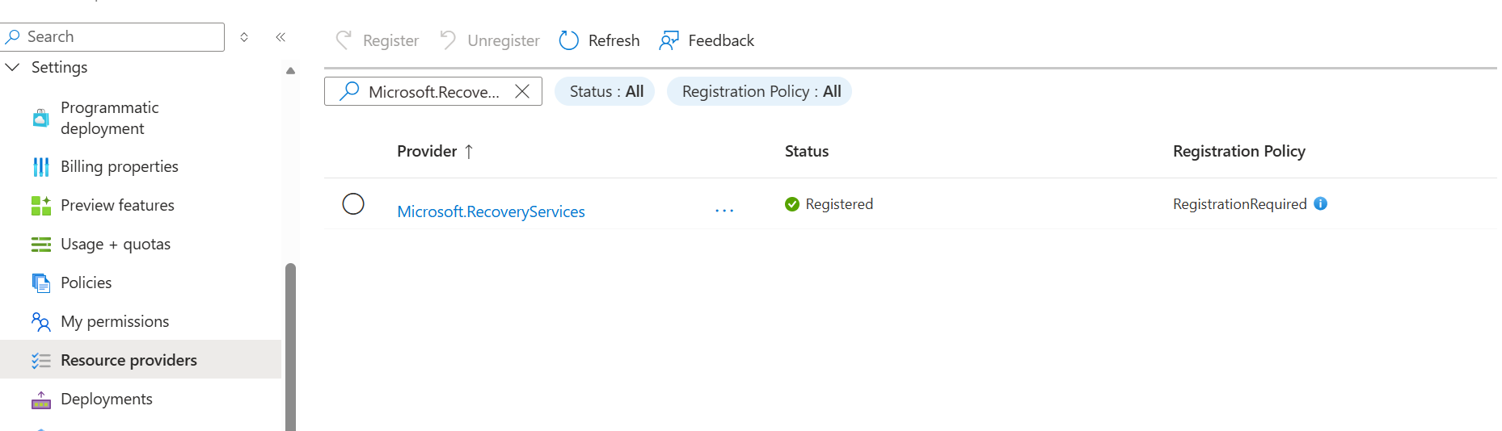Click the sidebar scroll up arrow
This screenshot has width=1502, height=431.
click(x=290, y=71)
